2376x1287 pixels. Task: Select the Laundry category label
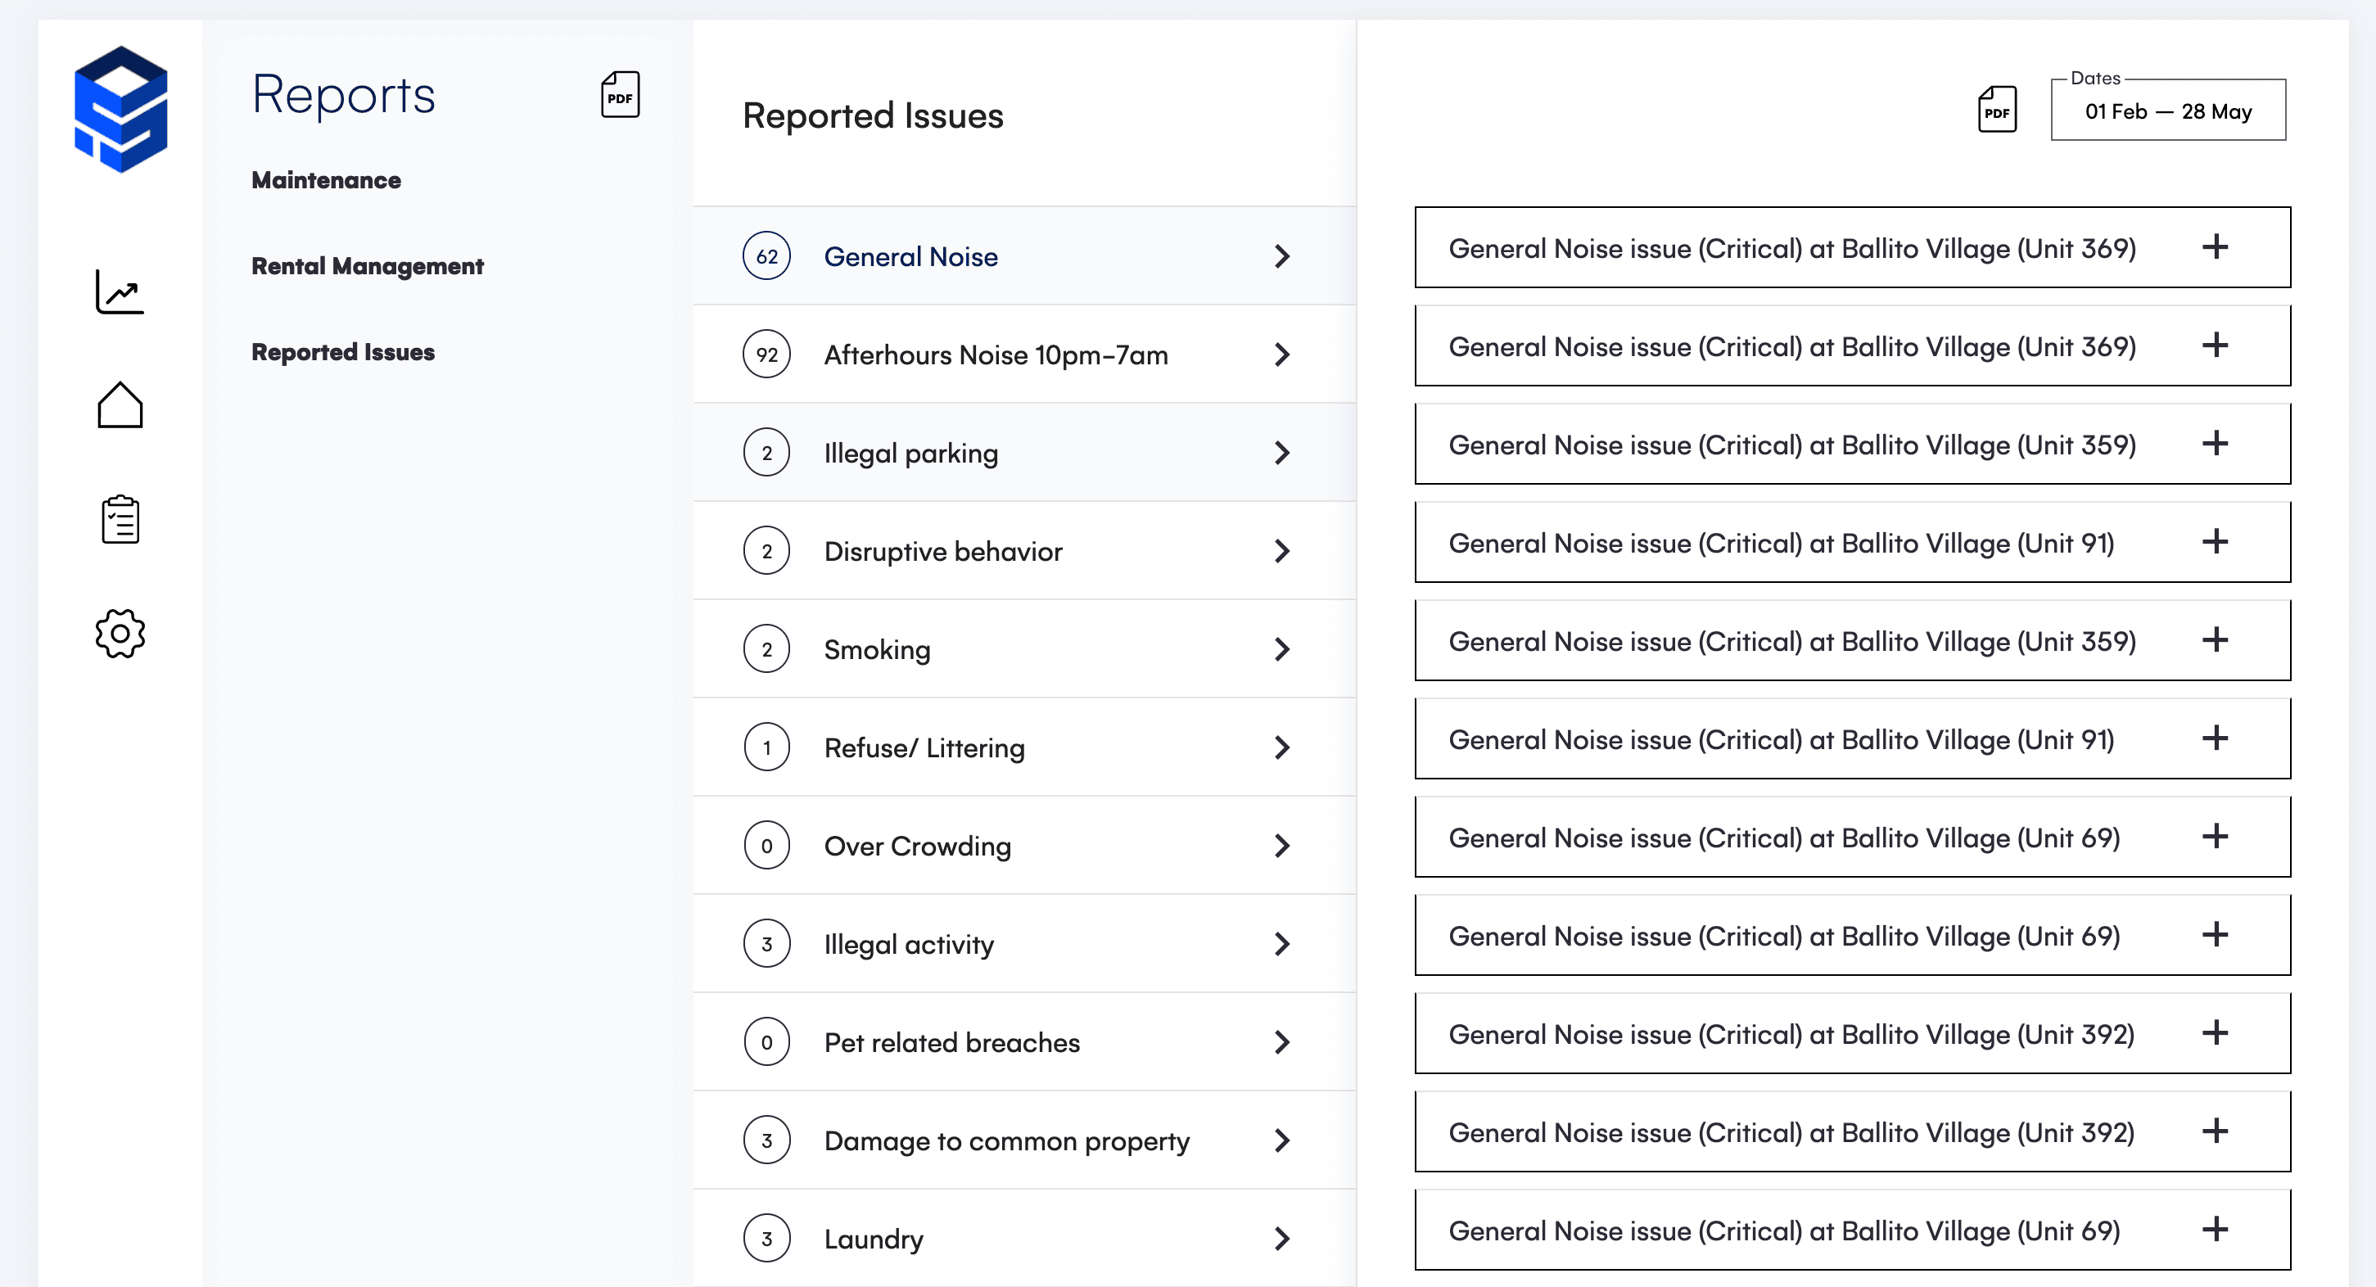874,1239
